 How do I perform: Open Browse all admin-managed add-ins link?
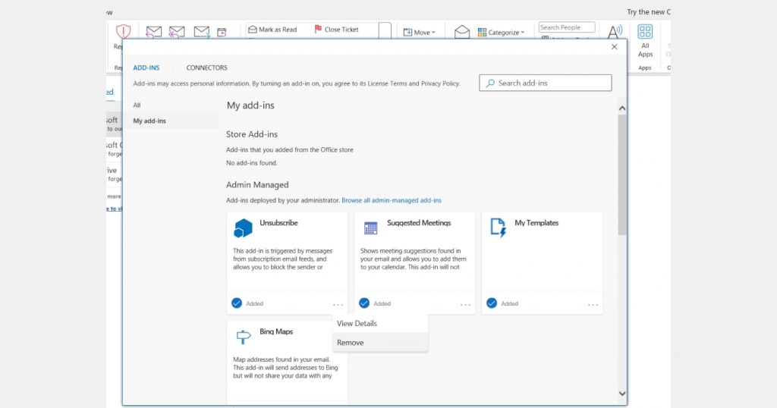tap(392, 200)
